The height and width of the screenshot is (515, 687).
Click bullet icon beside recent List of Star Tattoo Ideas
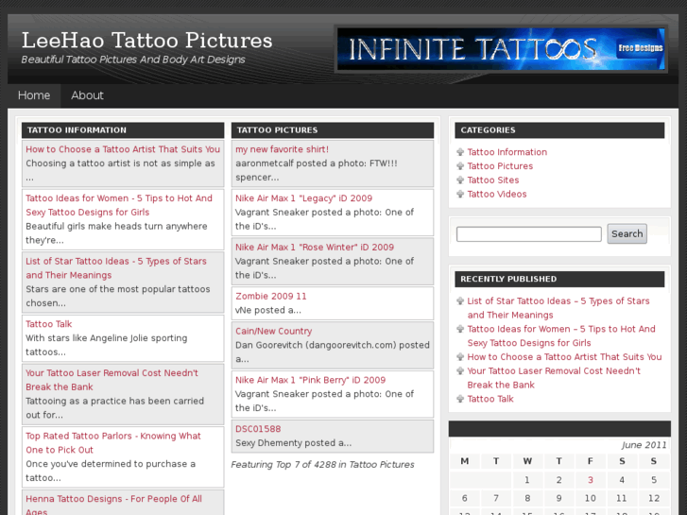(x=460, y=301)
